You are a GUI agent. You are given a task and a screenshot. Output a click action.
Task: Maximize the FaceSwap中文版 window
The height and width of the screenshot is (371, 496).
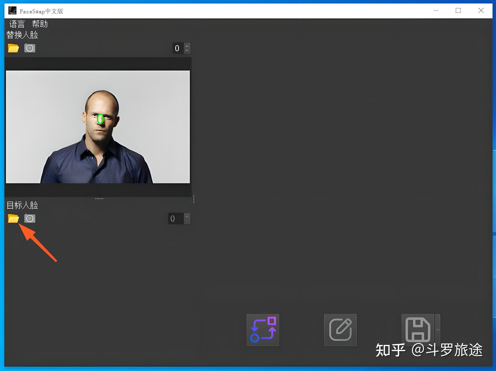click(458, 11)
